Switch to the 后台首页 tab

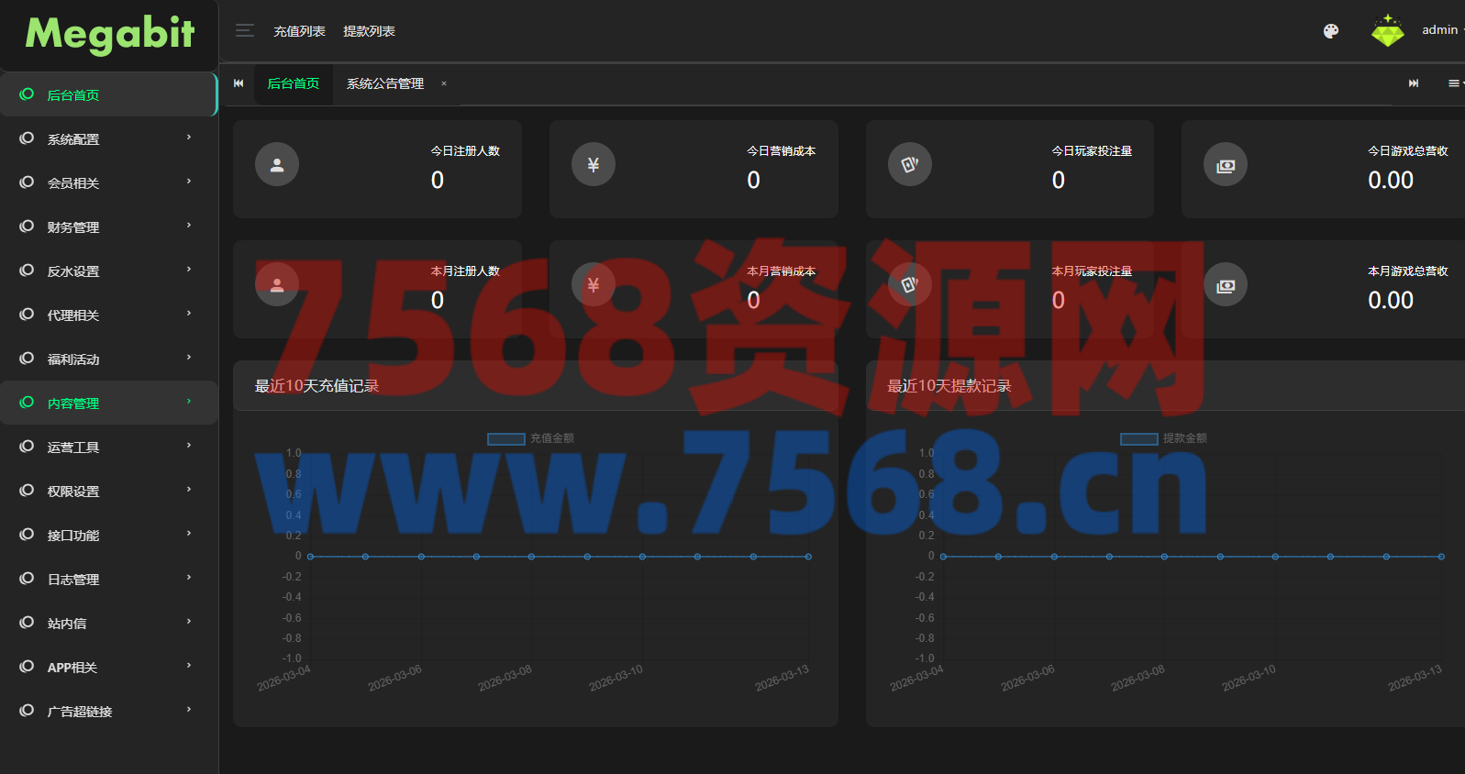point(294,83)
